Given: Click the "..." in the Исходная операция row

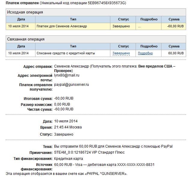Looking at the screenshot, I should (x=139, y=26).
